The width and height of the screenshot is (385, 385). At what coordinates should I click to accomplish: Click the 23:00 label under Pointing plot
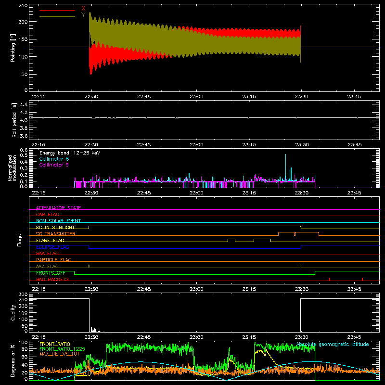coord(196,97)
